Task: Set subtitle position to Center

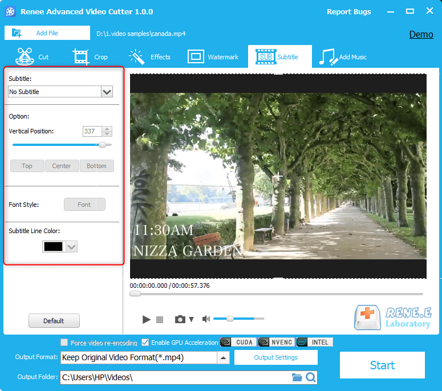Action: [62, 166]
